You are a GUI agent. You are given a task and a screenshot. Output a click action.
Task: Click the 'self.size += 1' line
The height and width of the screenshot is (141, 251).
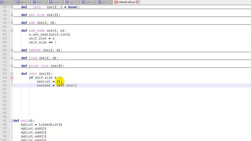[43, 42]
